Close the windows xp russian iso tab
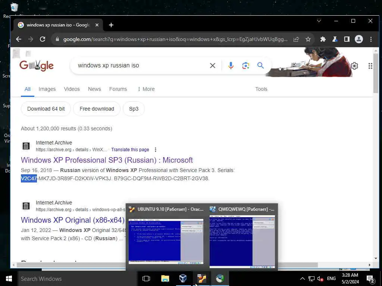Image resolution: width=382 pixels, height=286 pixels. point(97,25)
